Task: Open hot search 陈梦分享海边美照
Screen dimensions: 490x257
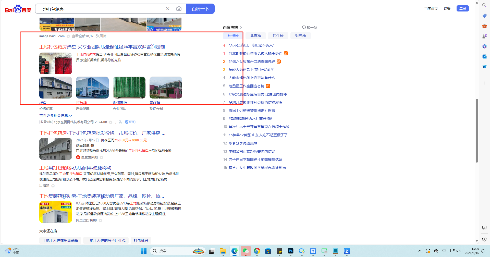Action: pos(243,143)
